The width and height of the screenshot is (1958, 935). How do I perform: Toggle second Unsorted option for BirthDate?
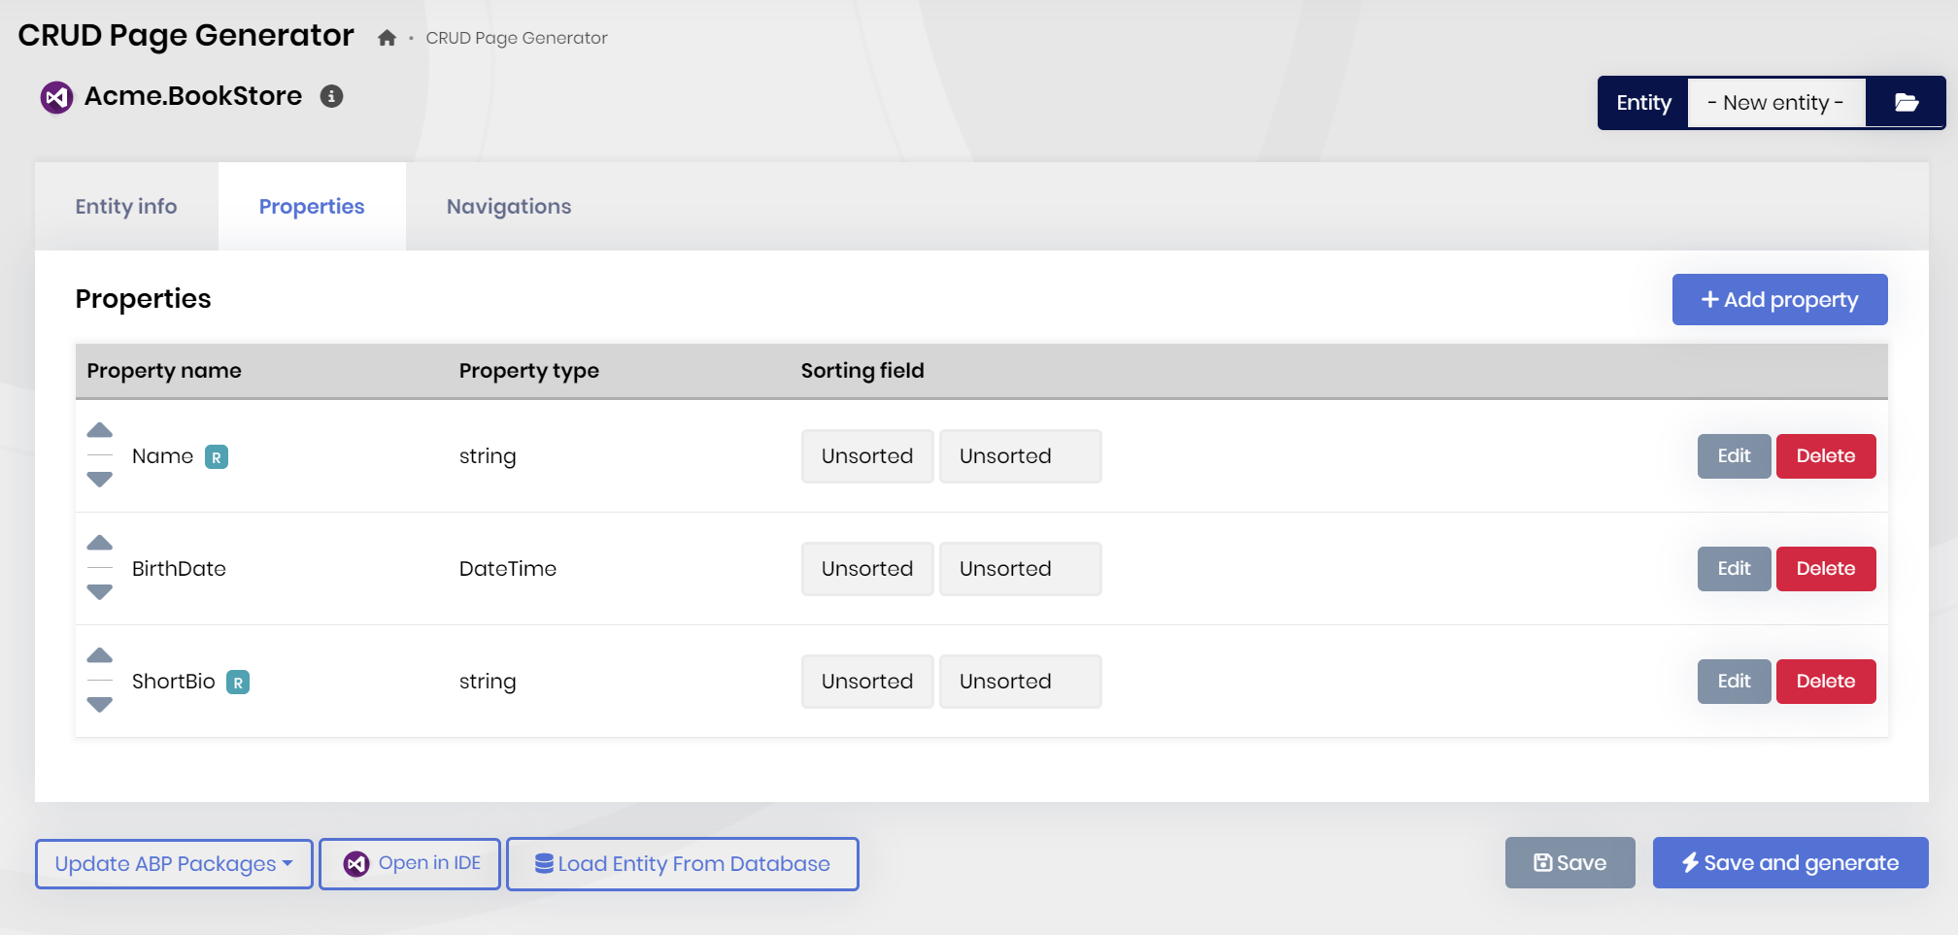[1020, 569]
